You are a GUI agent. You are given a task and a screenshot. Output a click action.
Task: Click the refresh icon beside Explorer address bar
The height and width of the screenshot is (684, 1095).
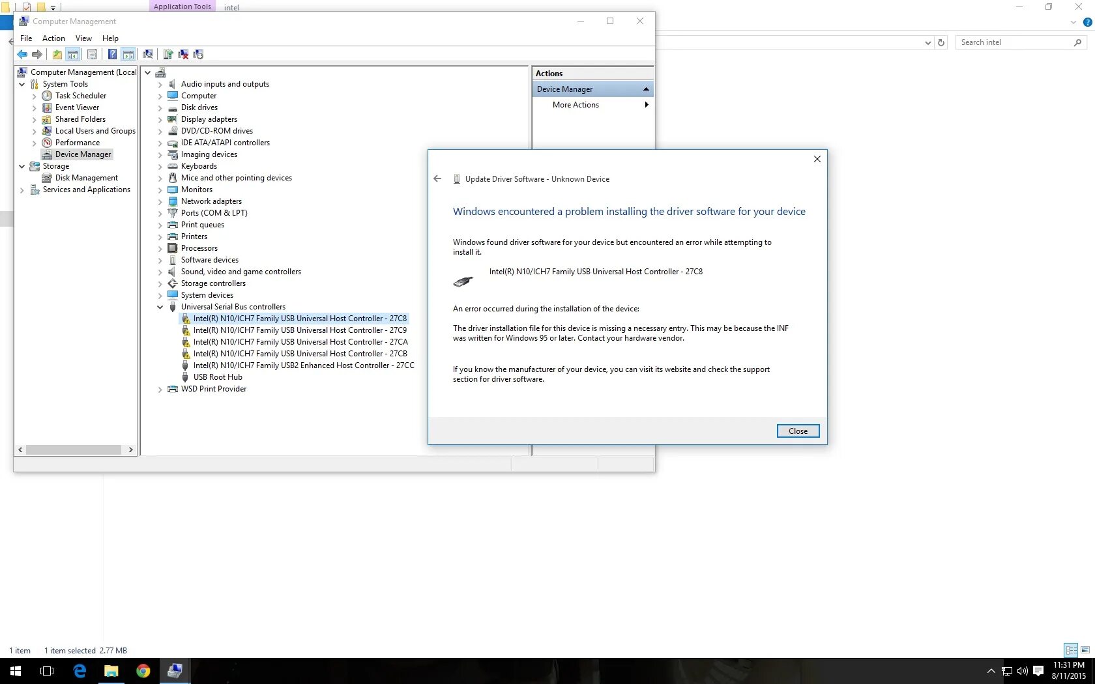pyautogui.click(x=941, y=42)
